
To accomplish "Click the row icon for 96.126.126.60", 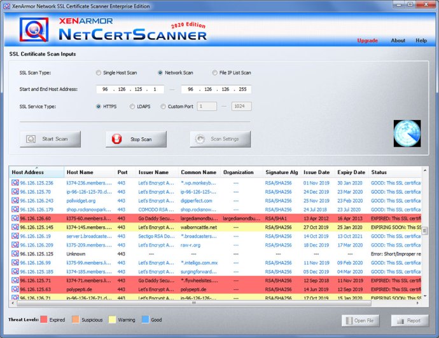I will pyautogui.click(x=15, y=219).
